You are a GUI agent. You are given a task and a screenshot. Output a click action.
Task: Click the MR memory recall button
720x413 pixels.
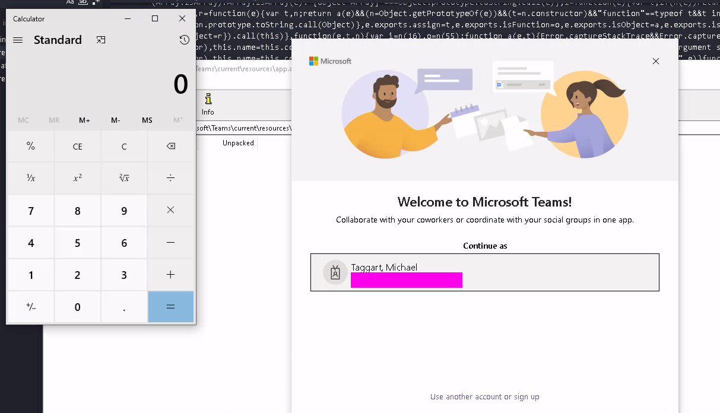click(x=54, y=120)
